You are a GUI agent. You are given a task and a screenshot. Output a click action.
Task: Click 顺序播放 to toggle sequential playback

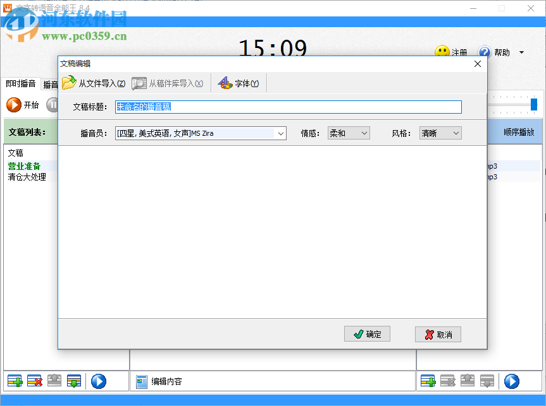520,131
